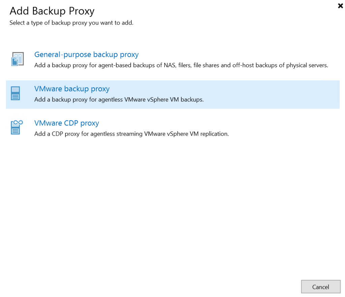
Task: Open the VMware CDP proxy option
Action: point(66,123)
